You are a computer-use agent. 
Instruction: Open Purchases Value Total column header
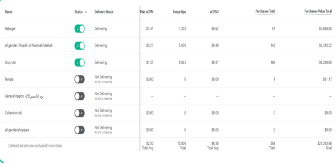318,11
